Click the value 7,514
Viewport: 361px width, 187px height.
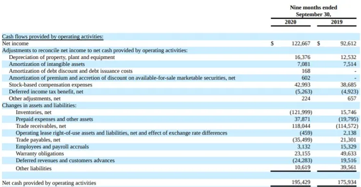pos(350,64)
